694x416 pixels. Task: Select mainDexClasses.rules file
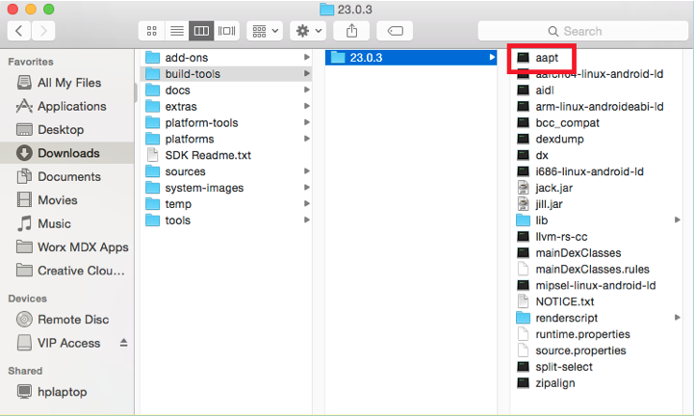pyautogui.click(x=595, y=270)
